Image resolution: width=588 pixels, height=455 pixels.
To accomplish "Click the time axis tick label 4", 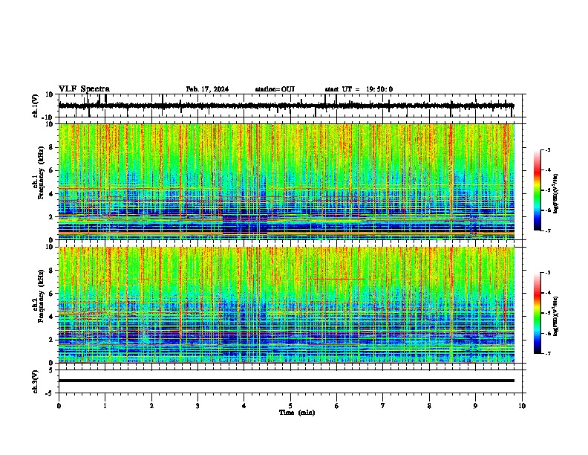I will [x=244, y=406].
